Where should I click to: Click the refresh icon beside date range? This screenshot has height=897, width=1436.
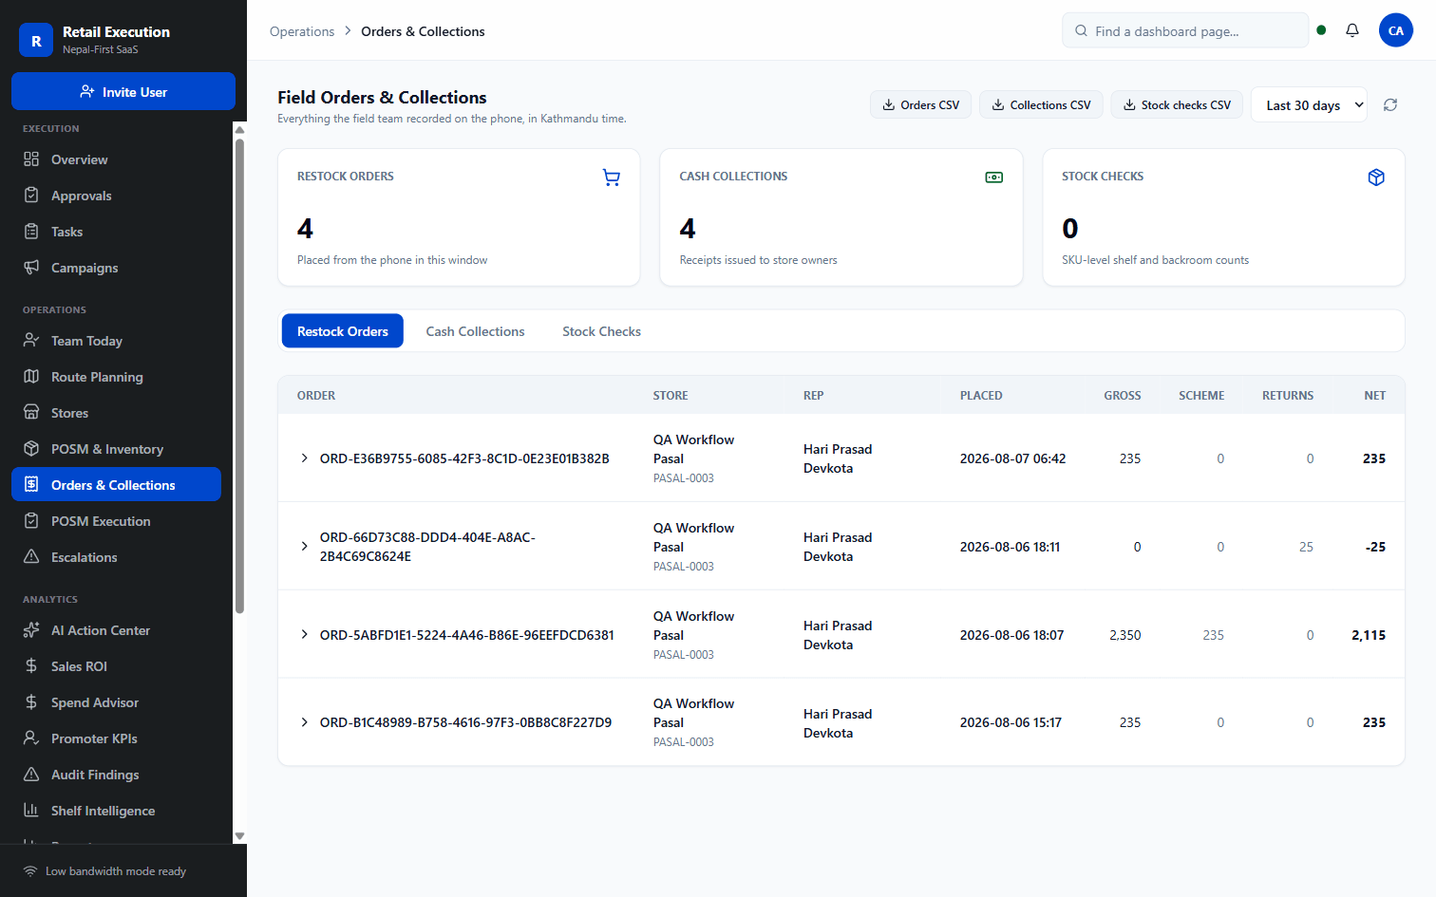[x=1390, y=105]
